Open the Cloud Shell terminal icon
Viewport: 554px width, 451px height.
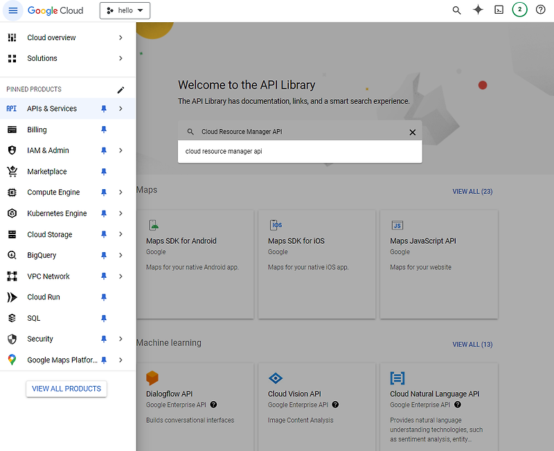click(499, 10)
